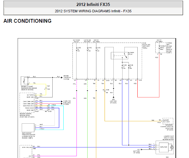Image resolution: width=189 pixels, height=158 pixels.
Task: Click the 'ENGINE CONTROLS SYSTEM' reference text
Action: (67, 78)
